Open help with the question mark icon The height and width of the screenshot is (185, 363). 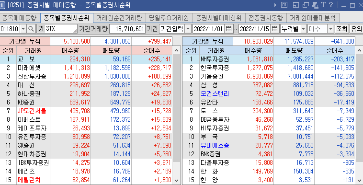tap(331, 5)
